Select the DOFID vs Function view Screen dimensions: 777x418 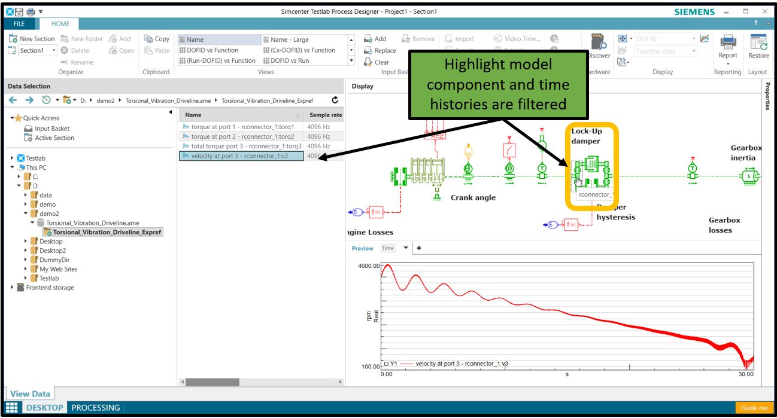(x=220, y=50)
